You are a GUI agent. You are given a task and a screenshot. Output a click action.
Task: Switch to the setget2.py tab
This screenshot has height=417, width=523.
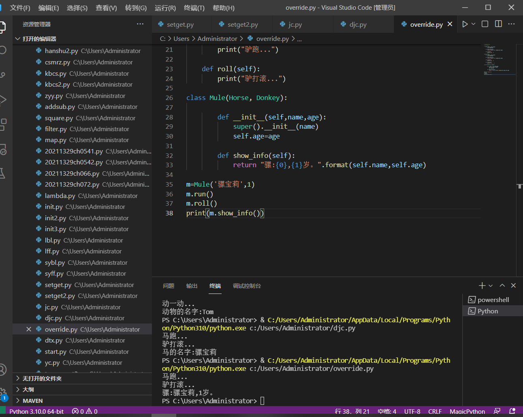(242, 24)
